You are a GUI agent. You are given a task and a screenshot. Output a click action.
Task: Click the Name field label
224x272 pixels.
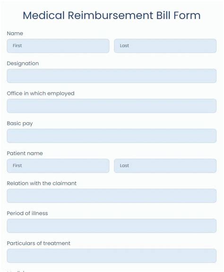[x=15, y=34]
